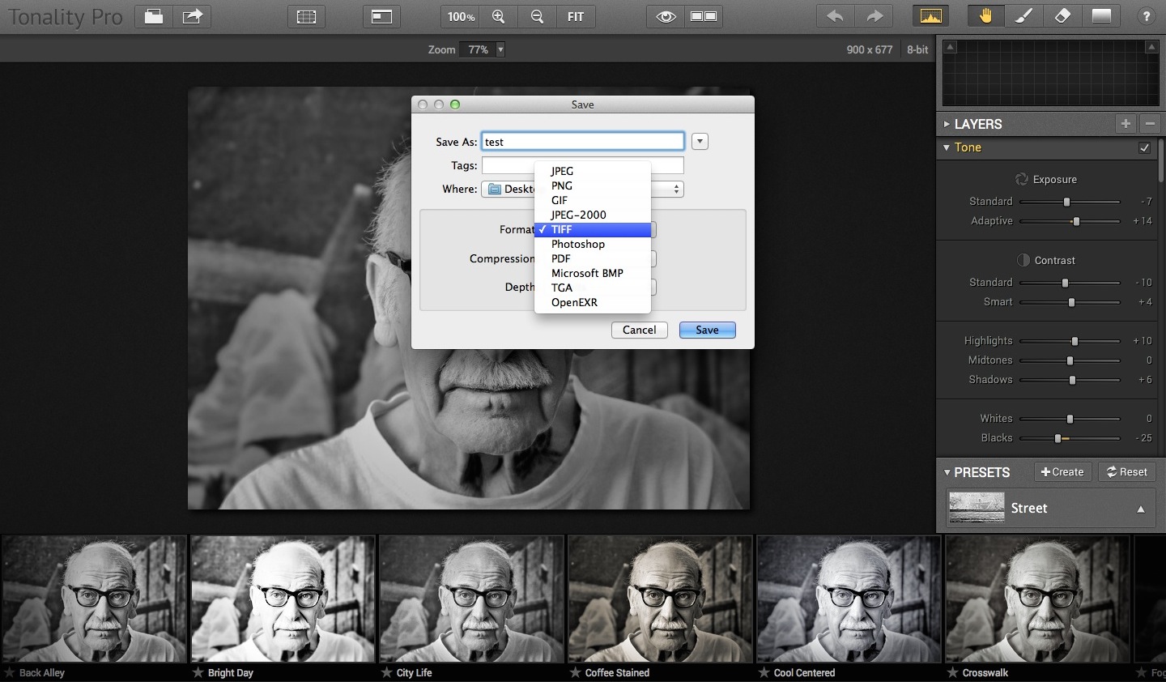Screen dimensions: 1166x682
Task: Apply the Bright Day preset thumbnail
Action: tap(283, 599)
